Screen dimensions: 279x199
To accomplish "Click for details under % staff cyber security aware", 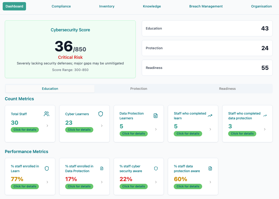I will [x=134, y=186].
